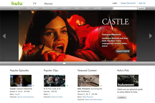This screenshot has width=155, height=103.
Task: Open the Horror and Suspense channel link
Action: click(25, 97)
